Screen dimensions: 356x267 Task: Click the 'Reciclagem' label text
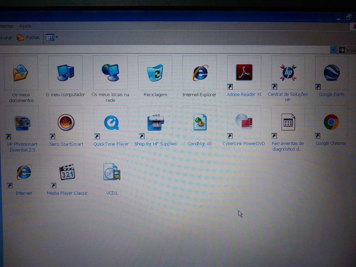click(x=155, y=95)
